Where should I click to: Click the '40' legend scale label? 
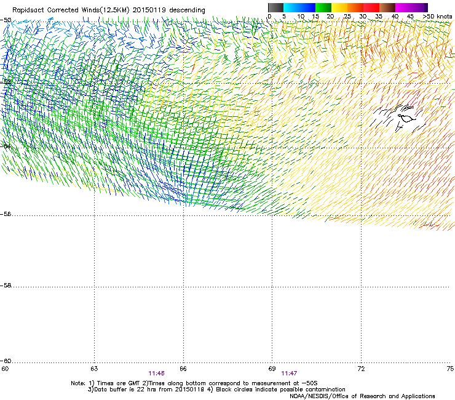pyautogui.click(x=395, y=17)
